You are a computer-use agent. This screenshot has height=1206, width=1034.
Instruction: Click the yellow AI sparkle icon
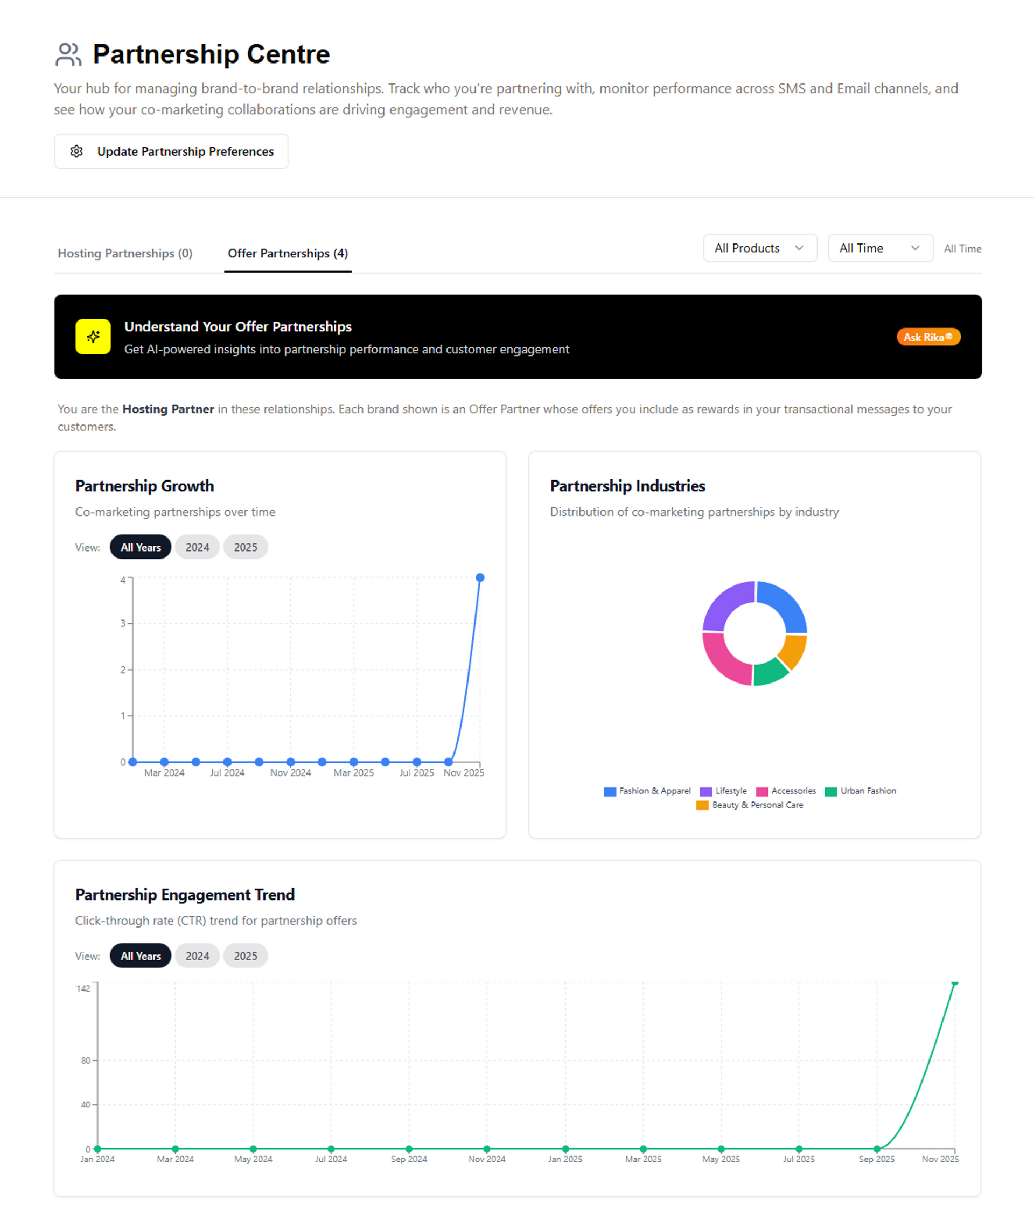click(93, 337)
